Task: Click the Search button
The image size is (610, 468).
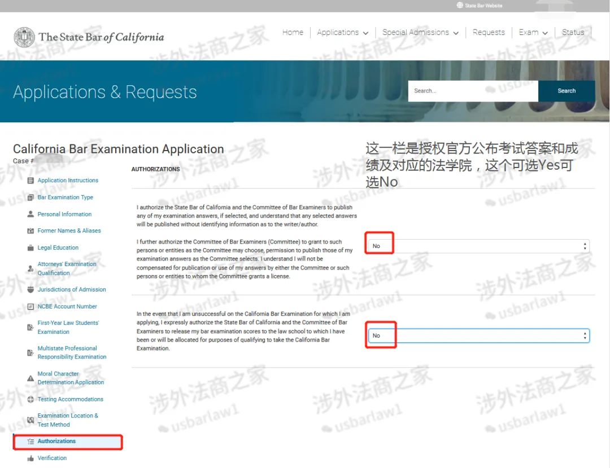Action: (x=567, y=91)
